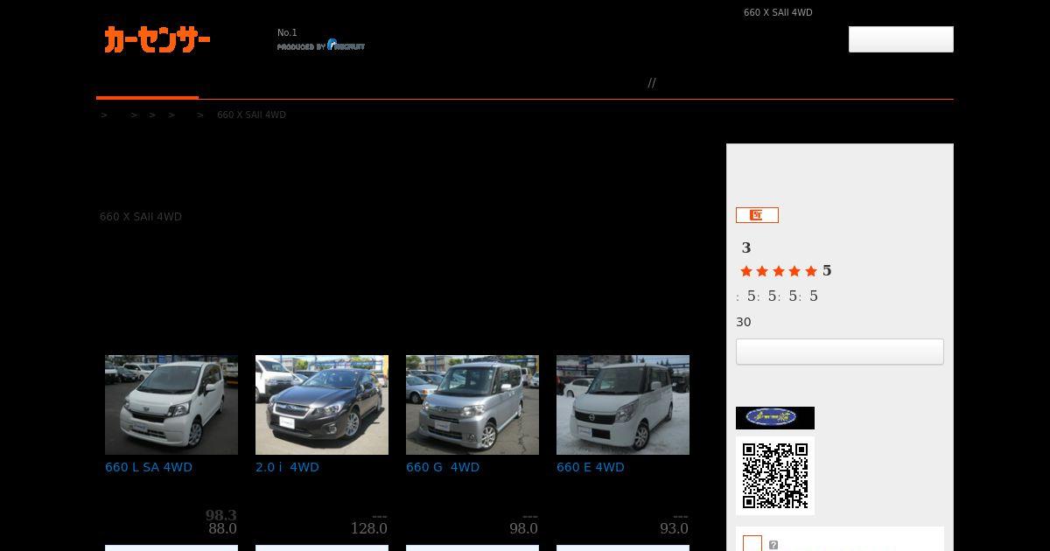
Task: Open the white car photo for 660 L SA 4WD
Action: point(171,405)
